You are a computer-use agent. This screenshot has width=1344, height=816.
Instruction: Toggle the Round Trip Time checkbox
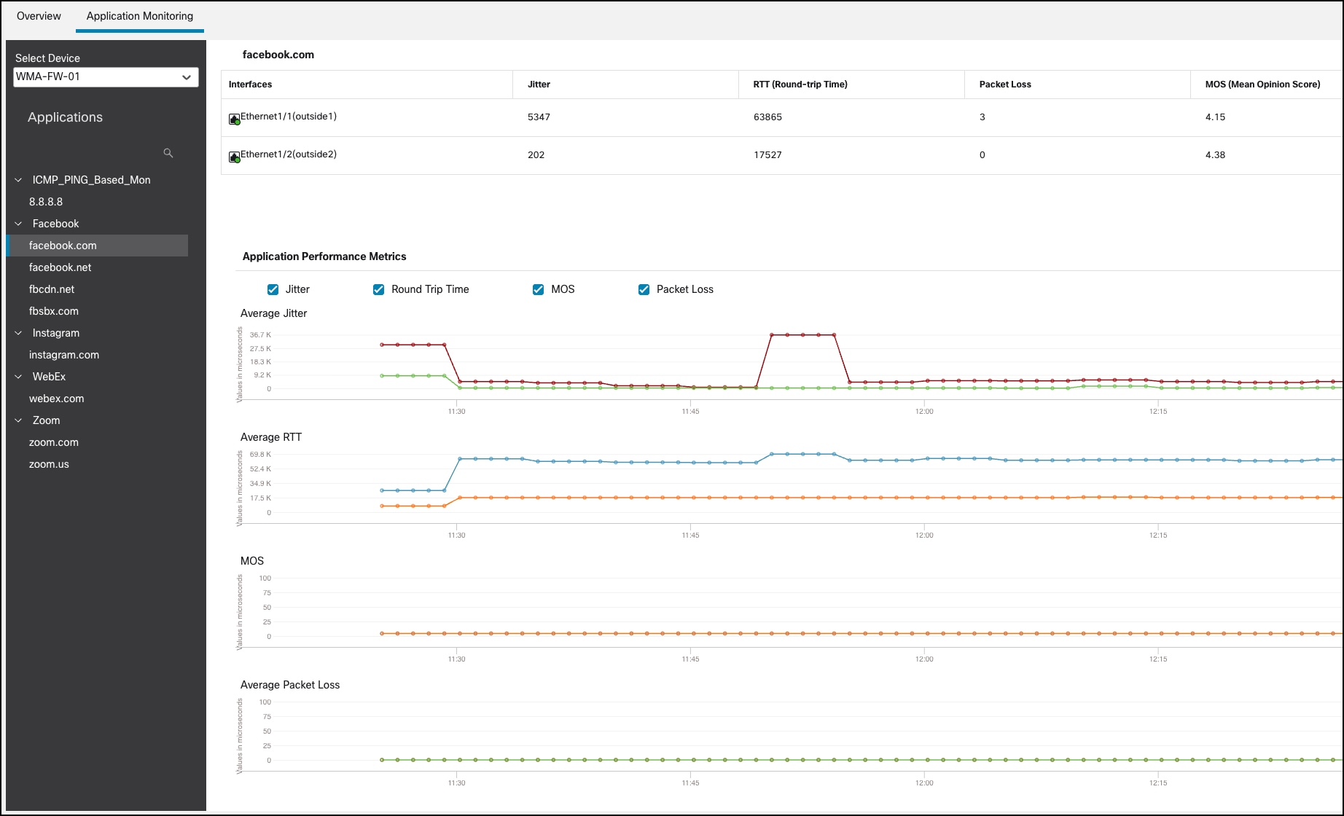click(x=379, y=290)
